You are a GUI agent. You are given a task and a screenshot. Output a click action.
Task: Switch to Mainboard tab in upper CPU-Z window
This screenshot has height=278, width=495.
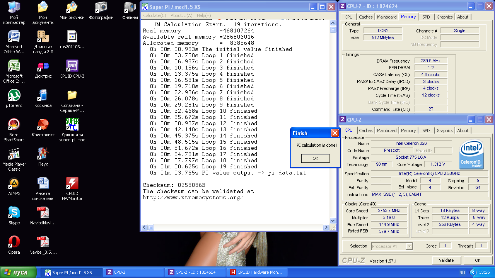coord(387,17)
